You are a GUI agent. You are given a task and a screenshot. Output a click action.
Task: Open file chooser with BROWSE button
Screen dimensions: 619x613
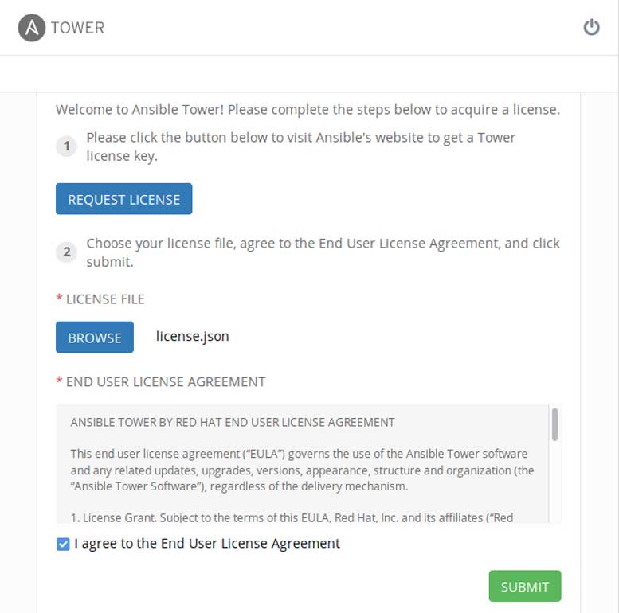(95, 338)
